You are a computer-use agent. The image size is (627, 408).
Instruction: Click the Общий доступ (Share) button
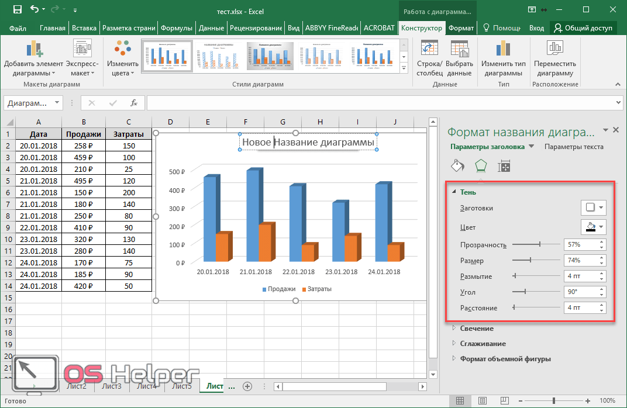pos(583,27)
